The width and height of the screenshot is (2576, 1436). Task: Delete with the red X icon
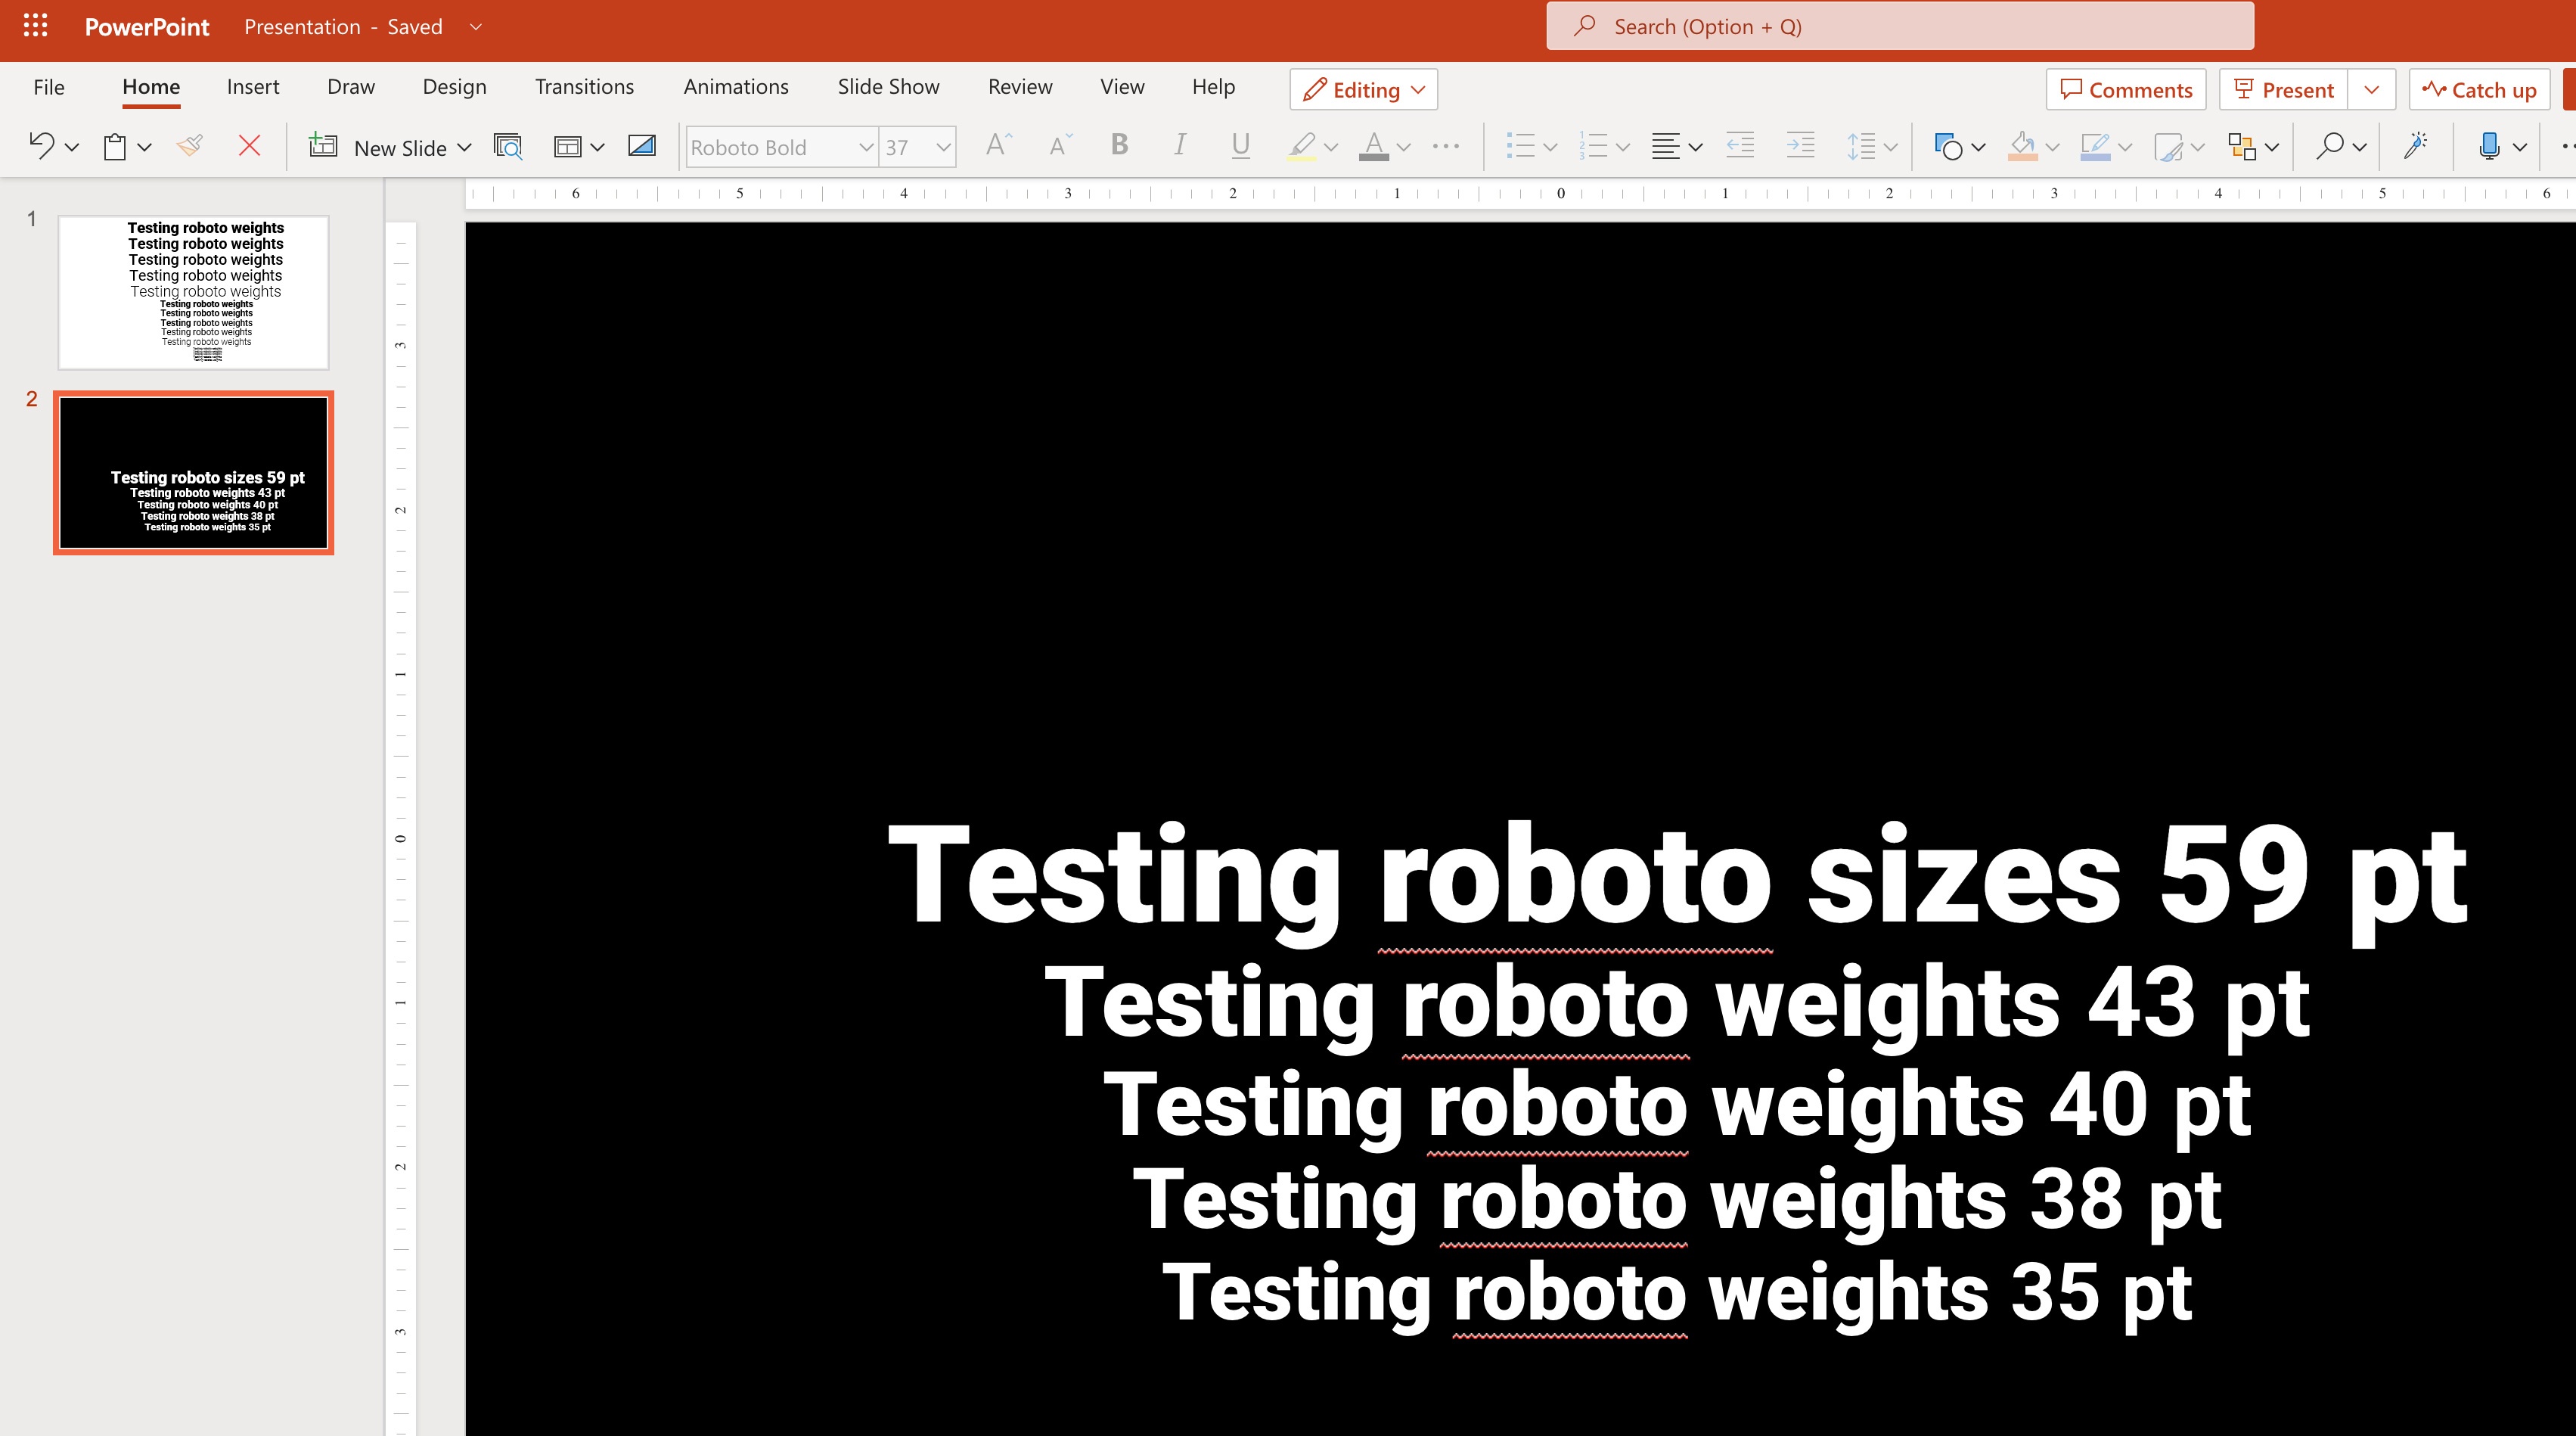click(250, 146)
